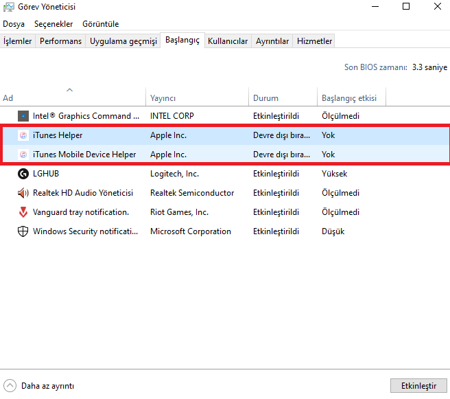
Task: Close the Görev Yöneticisi window
Action: tap(438, 7)
